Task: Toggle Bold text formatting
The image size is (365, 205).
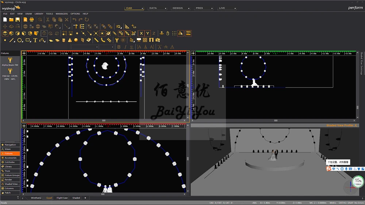Action: pos(119,47)
